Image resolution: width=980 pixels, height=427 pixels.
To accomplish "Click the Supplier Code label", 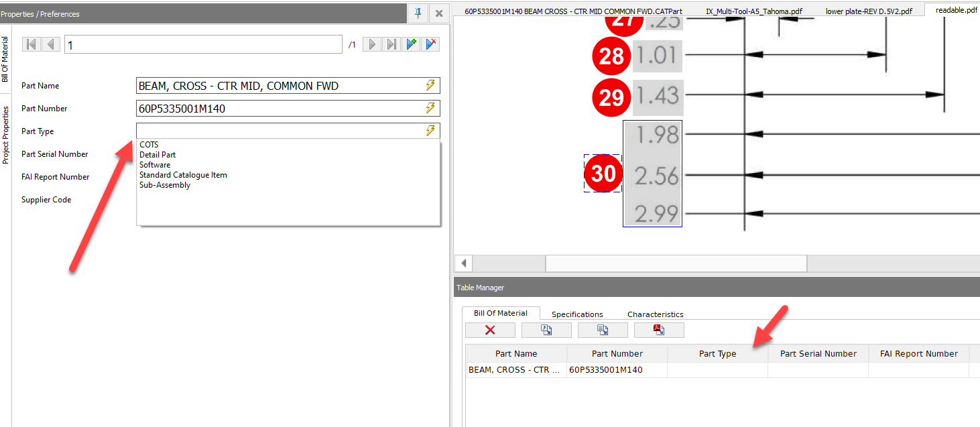I will click(x=46, y=200).
